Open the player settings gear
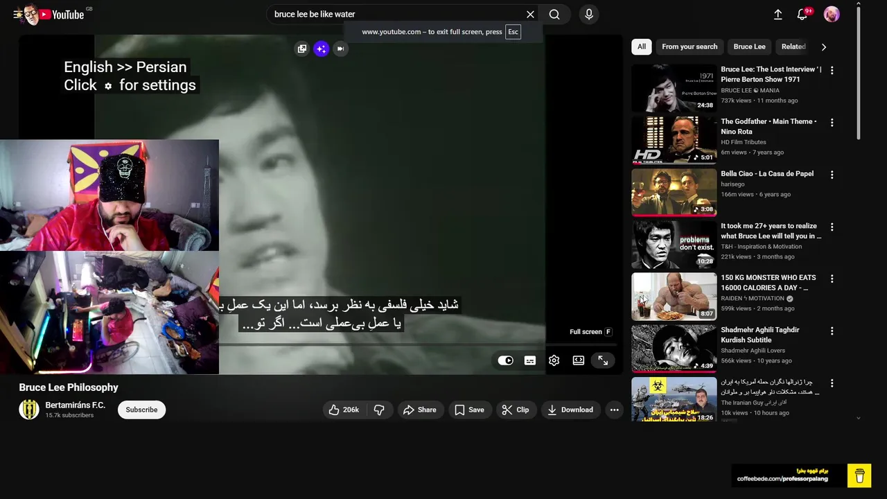This screenshot has height=499, width=887. click(554, 360)
